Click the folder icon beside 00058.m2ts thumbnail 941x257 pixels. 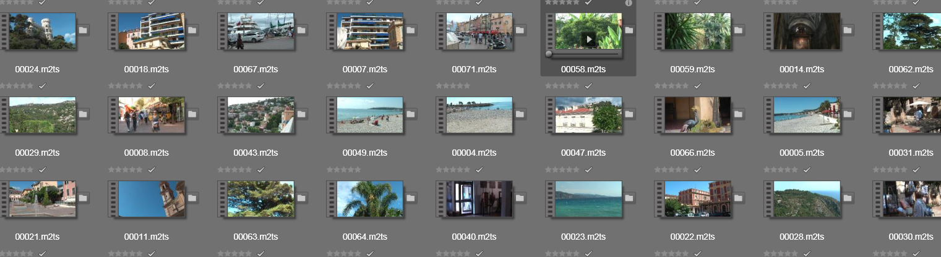629,30
